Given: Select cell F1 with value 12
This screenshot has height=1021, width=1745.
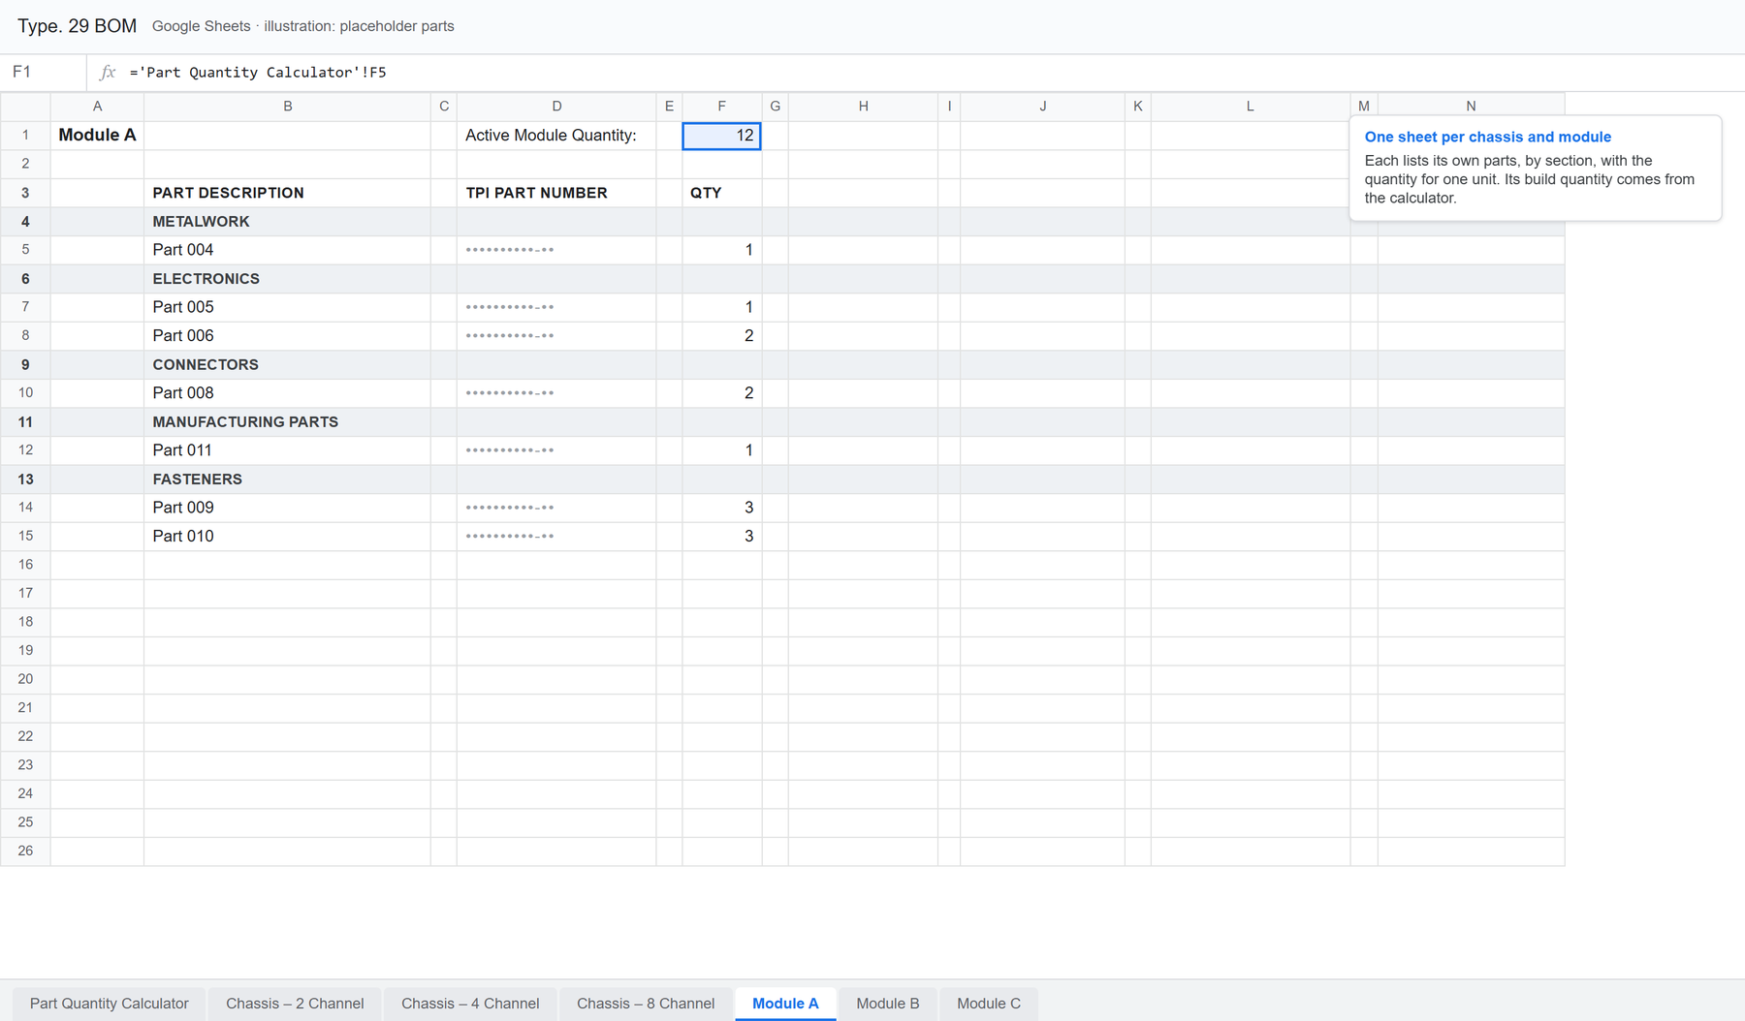Looking at the screenshot, I should tap(721, 136).
